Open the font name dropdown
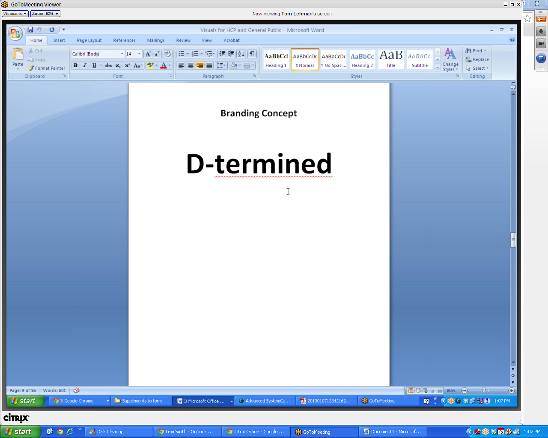Viewport: 548px width, 438px height. coord(122,54)
